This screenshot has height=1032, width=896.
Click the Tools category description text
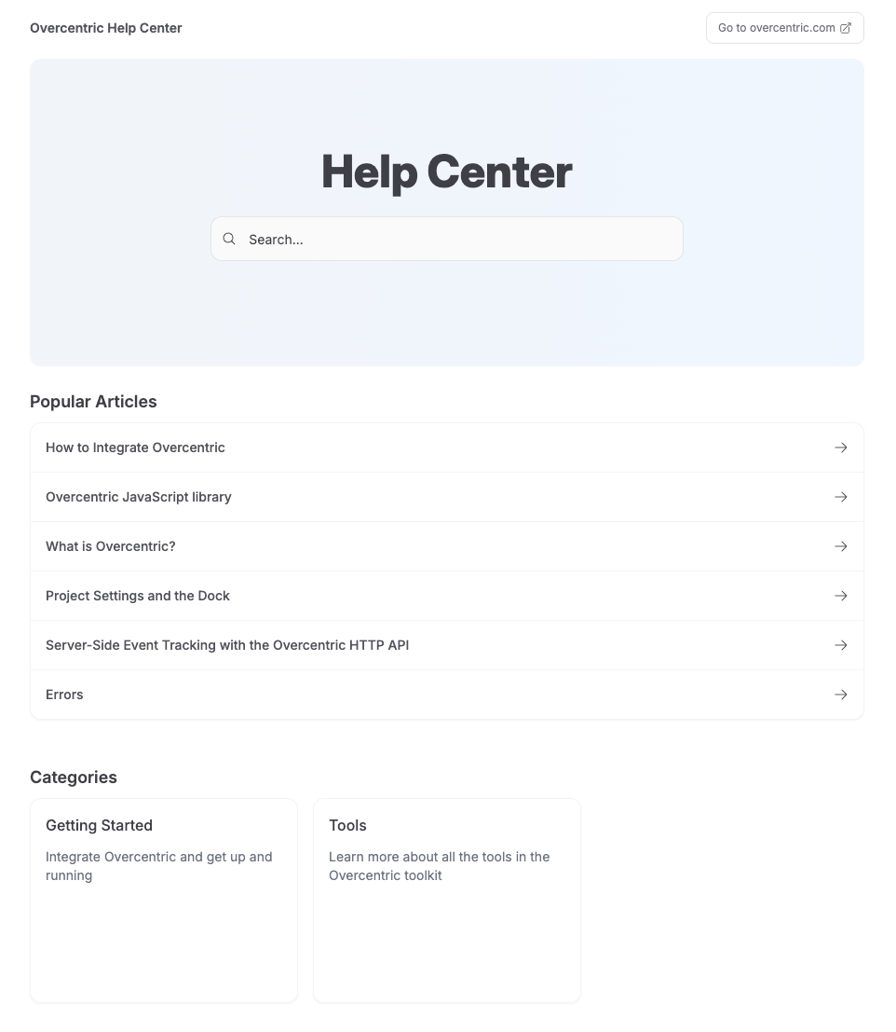click(440, 866)
